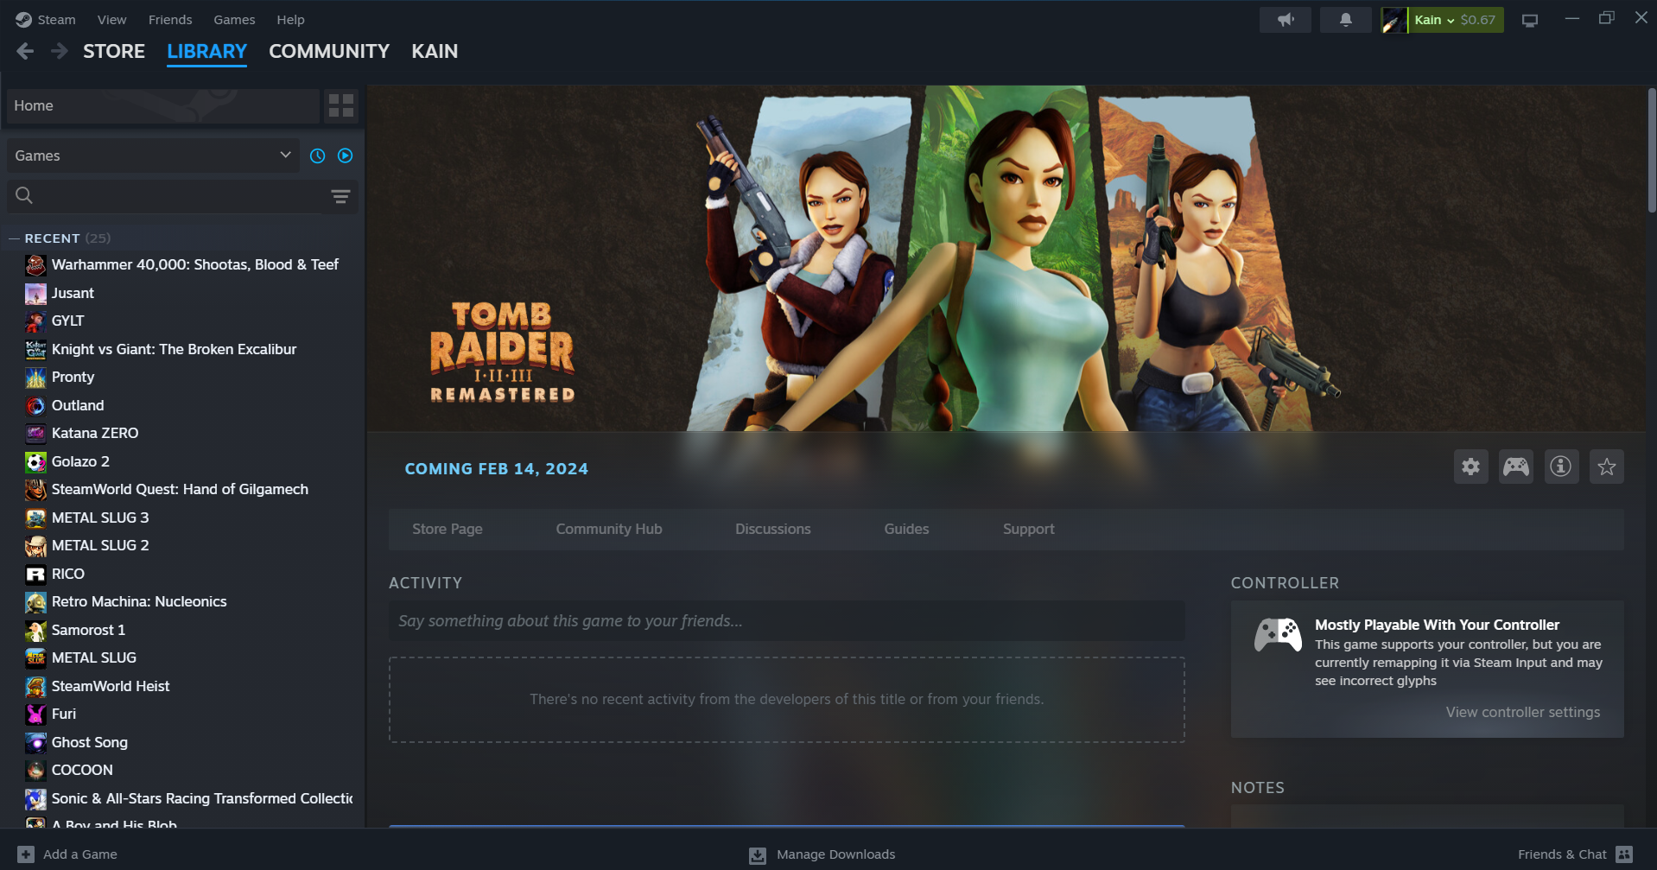Open the Community Hub link
This screenshot has width=1657, height=870.
pos(609,529)
